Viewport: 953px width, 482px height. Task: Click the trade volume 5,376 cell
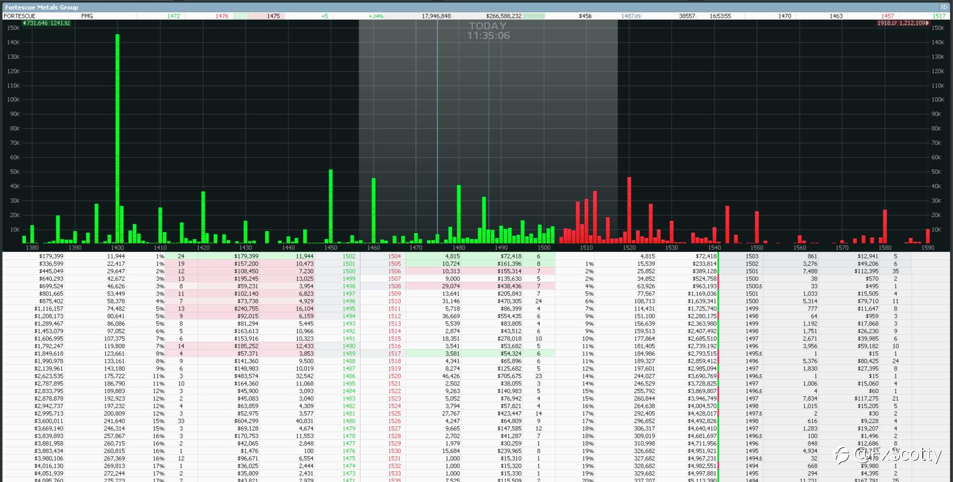(x=810, y=361)
